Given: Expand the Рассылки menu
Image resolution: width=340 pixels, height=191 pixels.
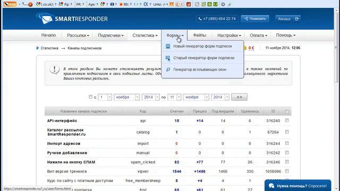Looking at the screenshot, I should click(x=78, y=36).
